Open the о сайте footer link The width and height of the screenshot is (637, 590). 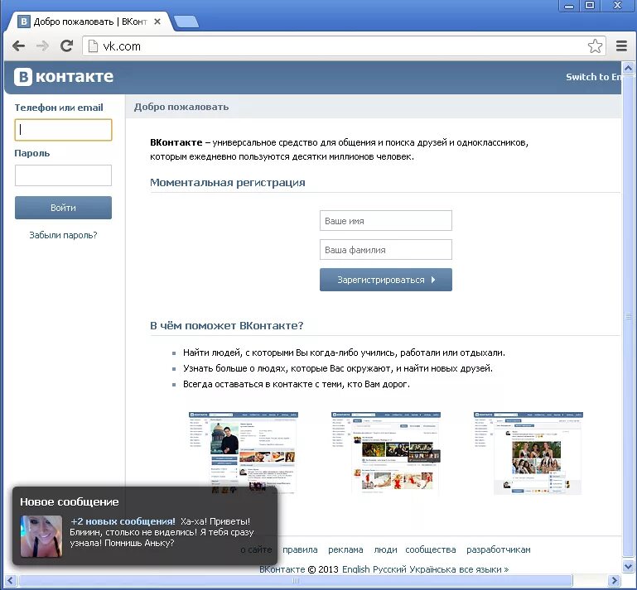coord(256,549)
